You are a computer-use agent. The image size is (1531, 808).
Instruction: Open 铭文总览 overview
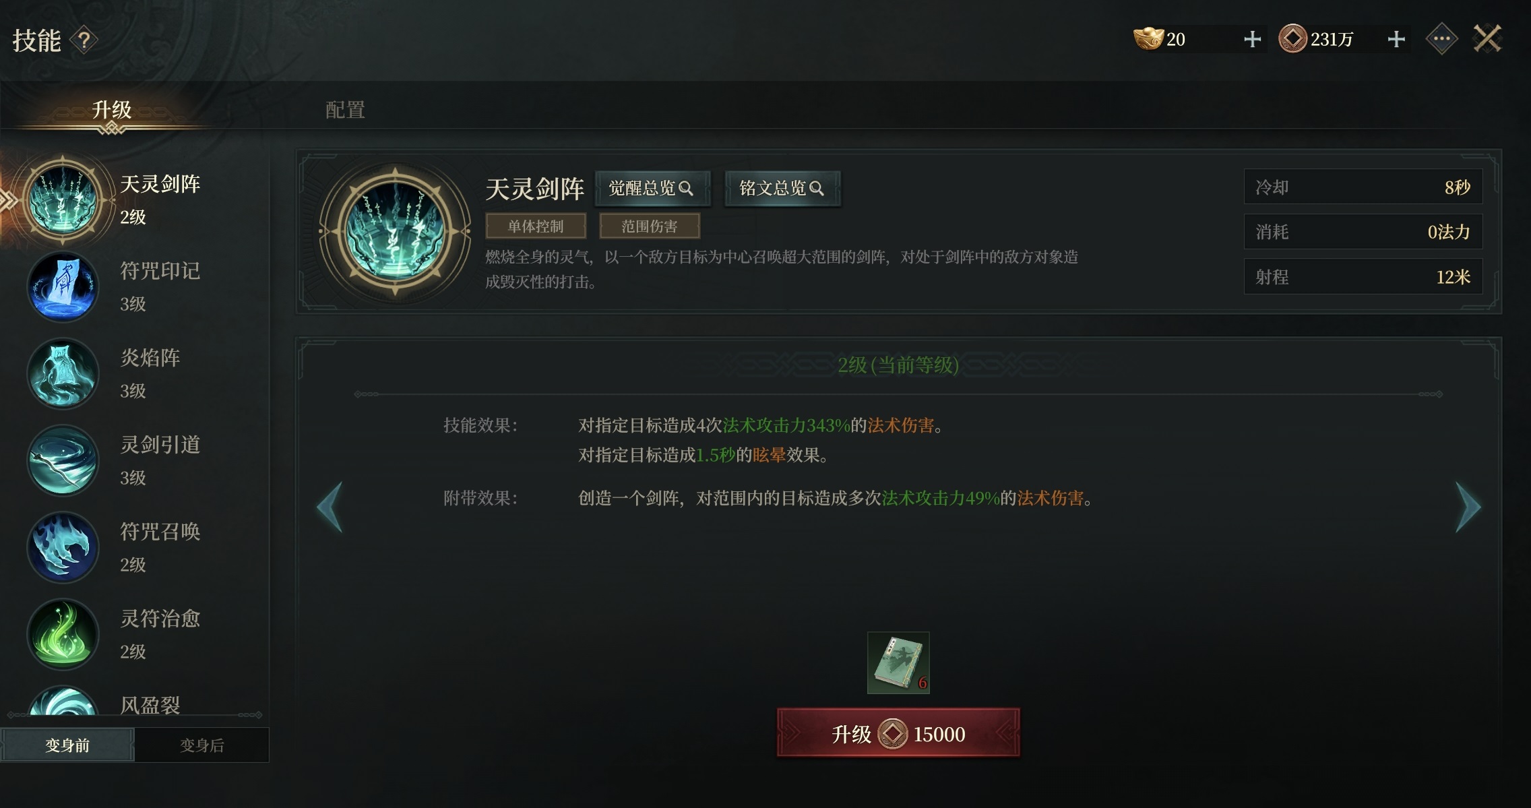tap(782, 188)
